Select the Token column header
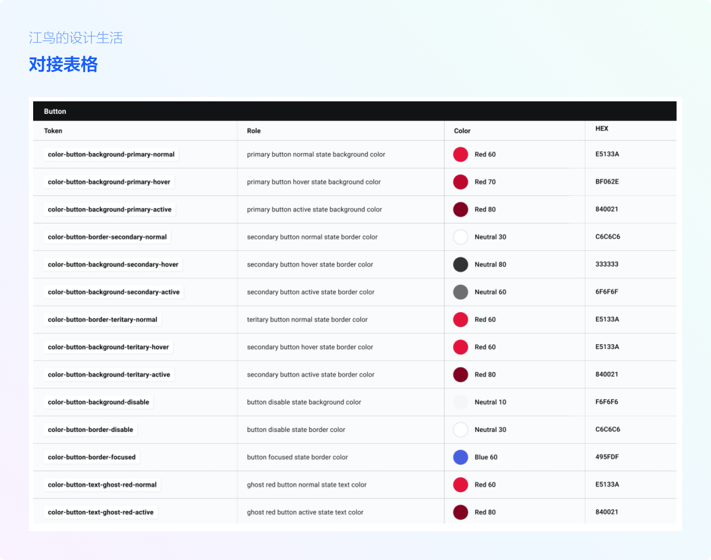This screenshot has width=711, height=560. tap(53, 131)
